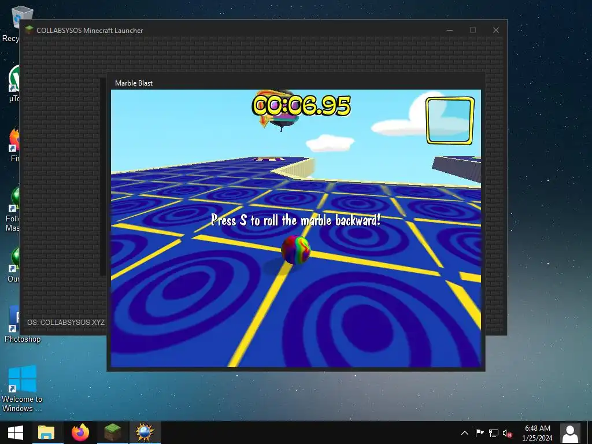The image size is (592, 444).
Task: Switch to Minecraft Launcher taskbar icon
Action: [113, 432]
